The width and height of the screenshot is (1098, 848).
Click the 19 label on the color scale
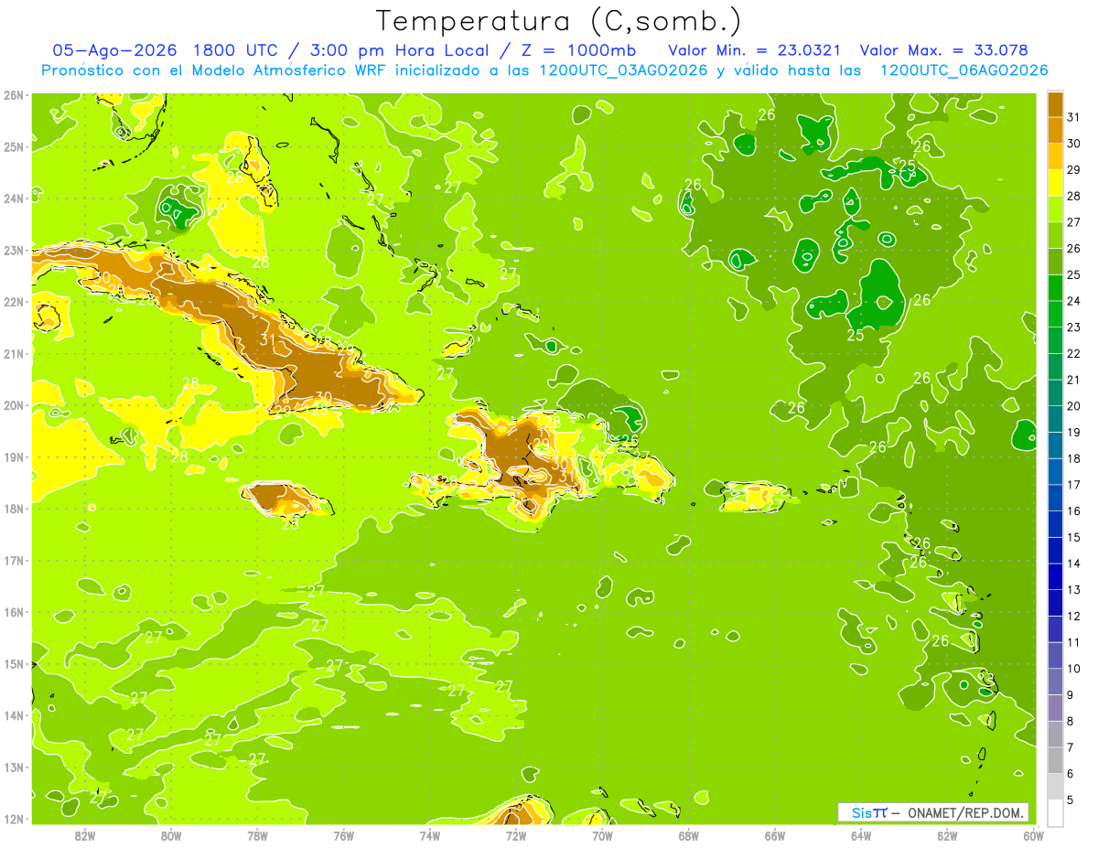pyautogui.click(x=1074, y=432)
